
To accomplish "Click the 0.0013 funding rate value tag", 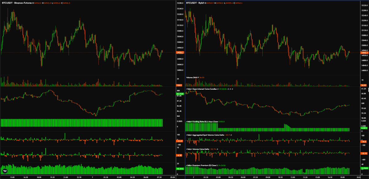I will (x=364, y=128).
